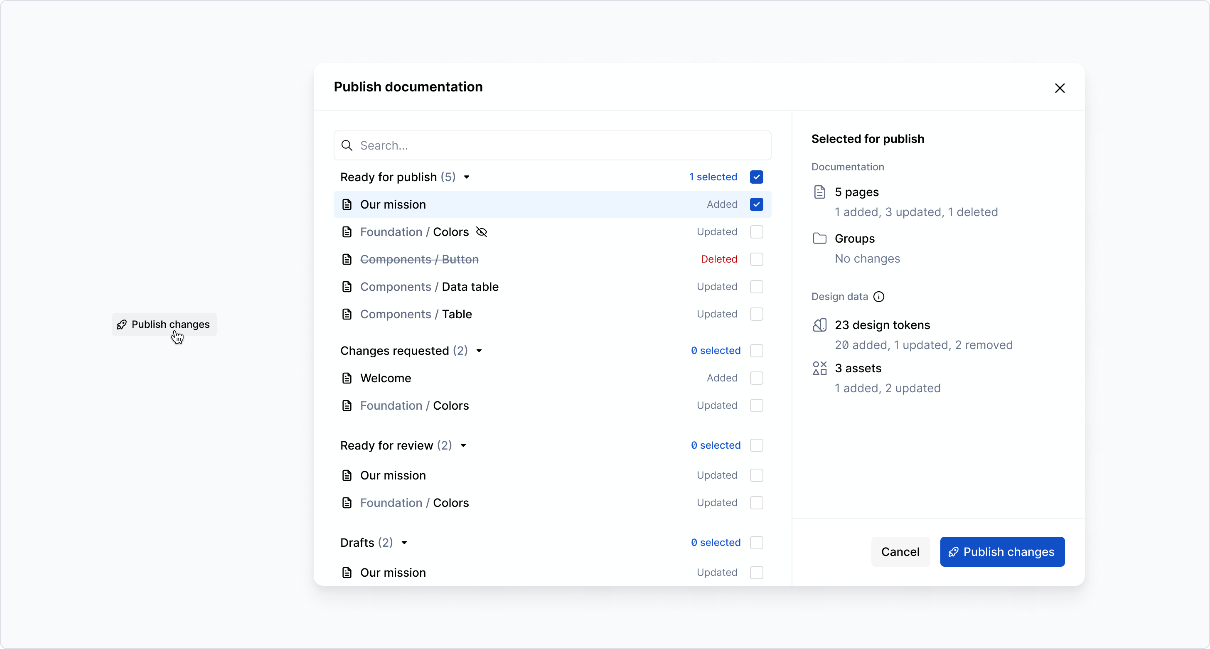The height and width of the screenshot is (649, 1210).
Task: Open the deleted Components / Button page
Action: pyautogui.click(x=419, y=259)
